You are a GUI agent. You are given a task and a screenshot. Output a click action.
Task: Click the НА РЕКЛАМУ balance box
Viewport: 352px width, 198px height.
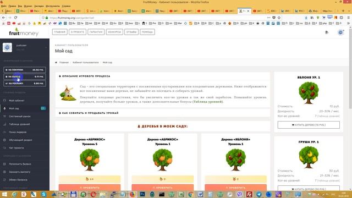25,83
